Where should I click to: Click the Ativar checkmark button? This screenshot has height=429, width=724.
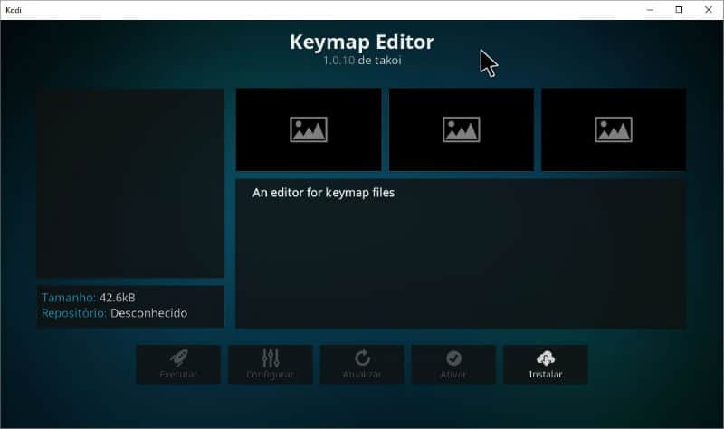tap(453, 365)
